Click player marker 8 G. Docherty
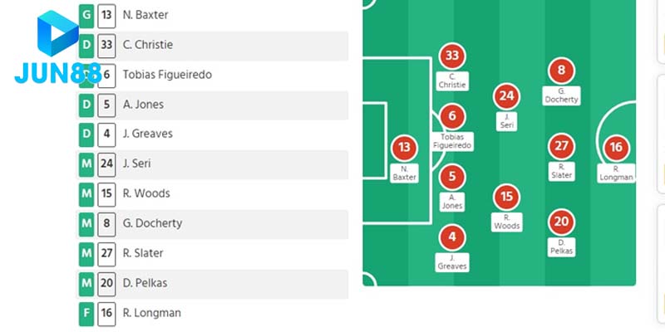The image size is (665, 332). (x=562, y=71)
